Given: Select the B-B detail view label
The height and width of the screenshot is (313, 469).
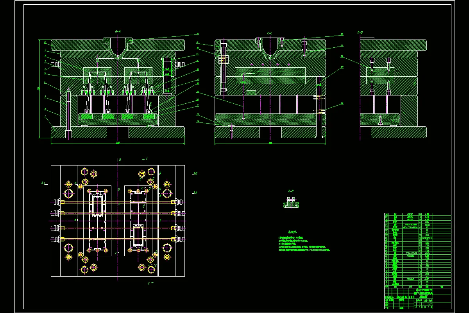Looking at the screenshot, I should 291,191.
